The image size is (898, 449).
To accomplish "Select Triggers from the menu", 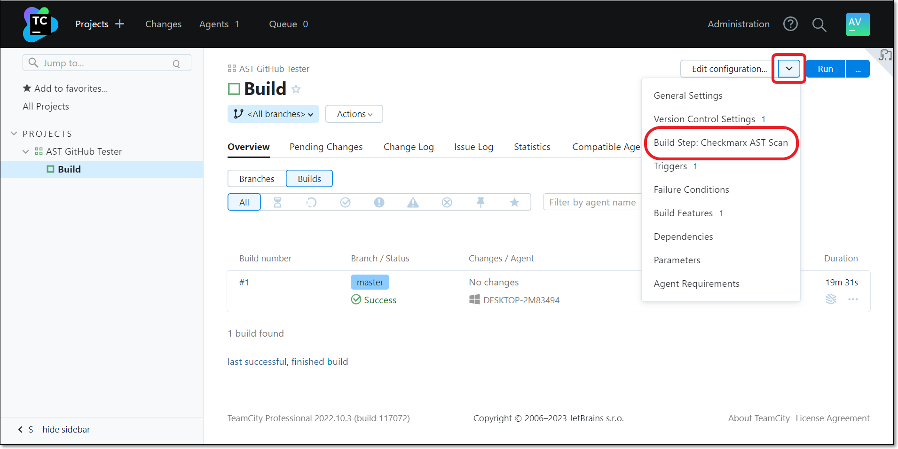I will click(670, 166).
